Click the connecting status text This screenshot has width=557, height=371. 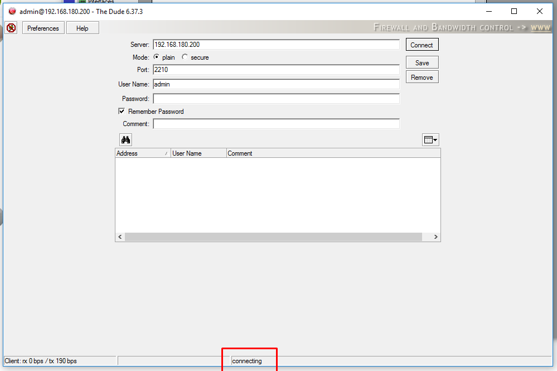247,361
